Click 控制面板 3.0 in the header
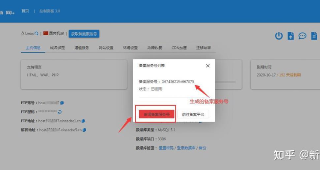 click(x=49, y=11)
